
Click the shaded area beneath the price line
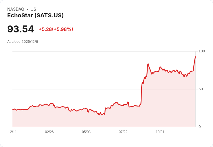click(103, 121)
